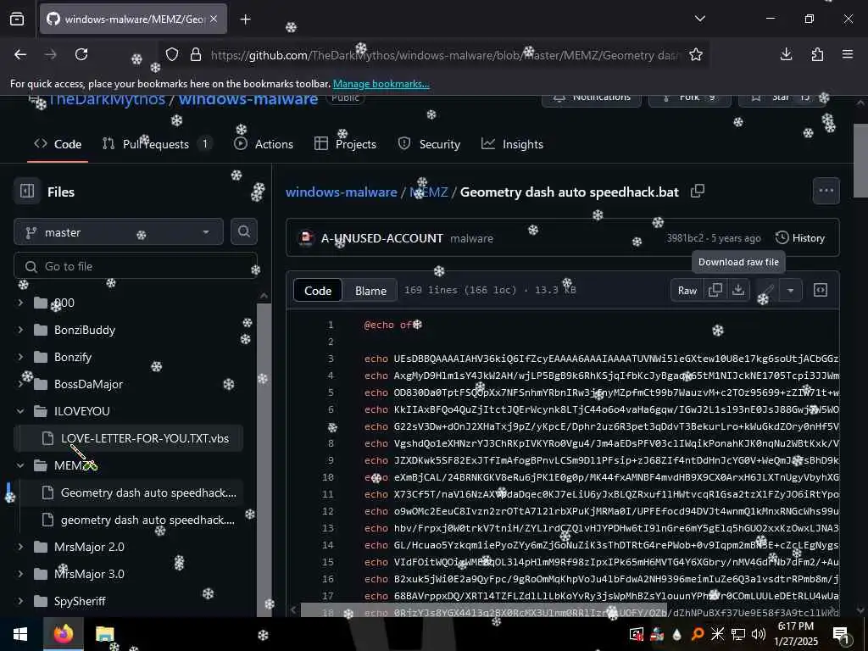868x651 pixels.
Task: Click the address bar URL
Action: [446, 55]
